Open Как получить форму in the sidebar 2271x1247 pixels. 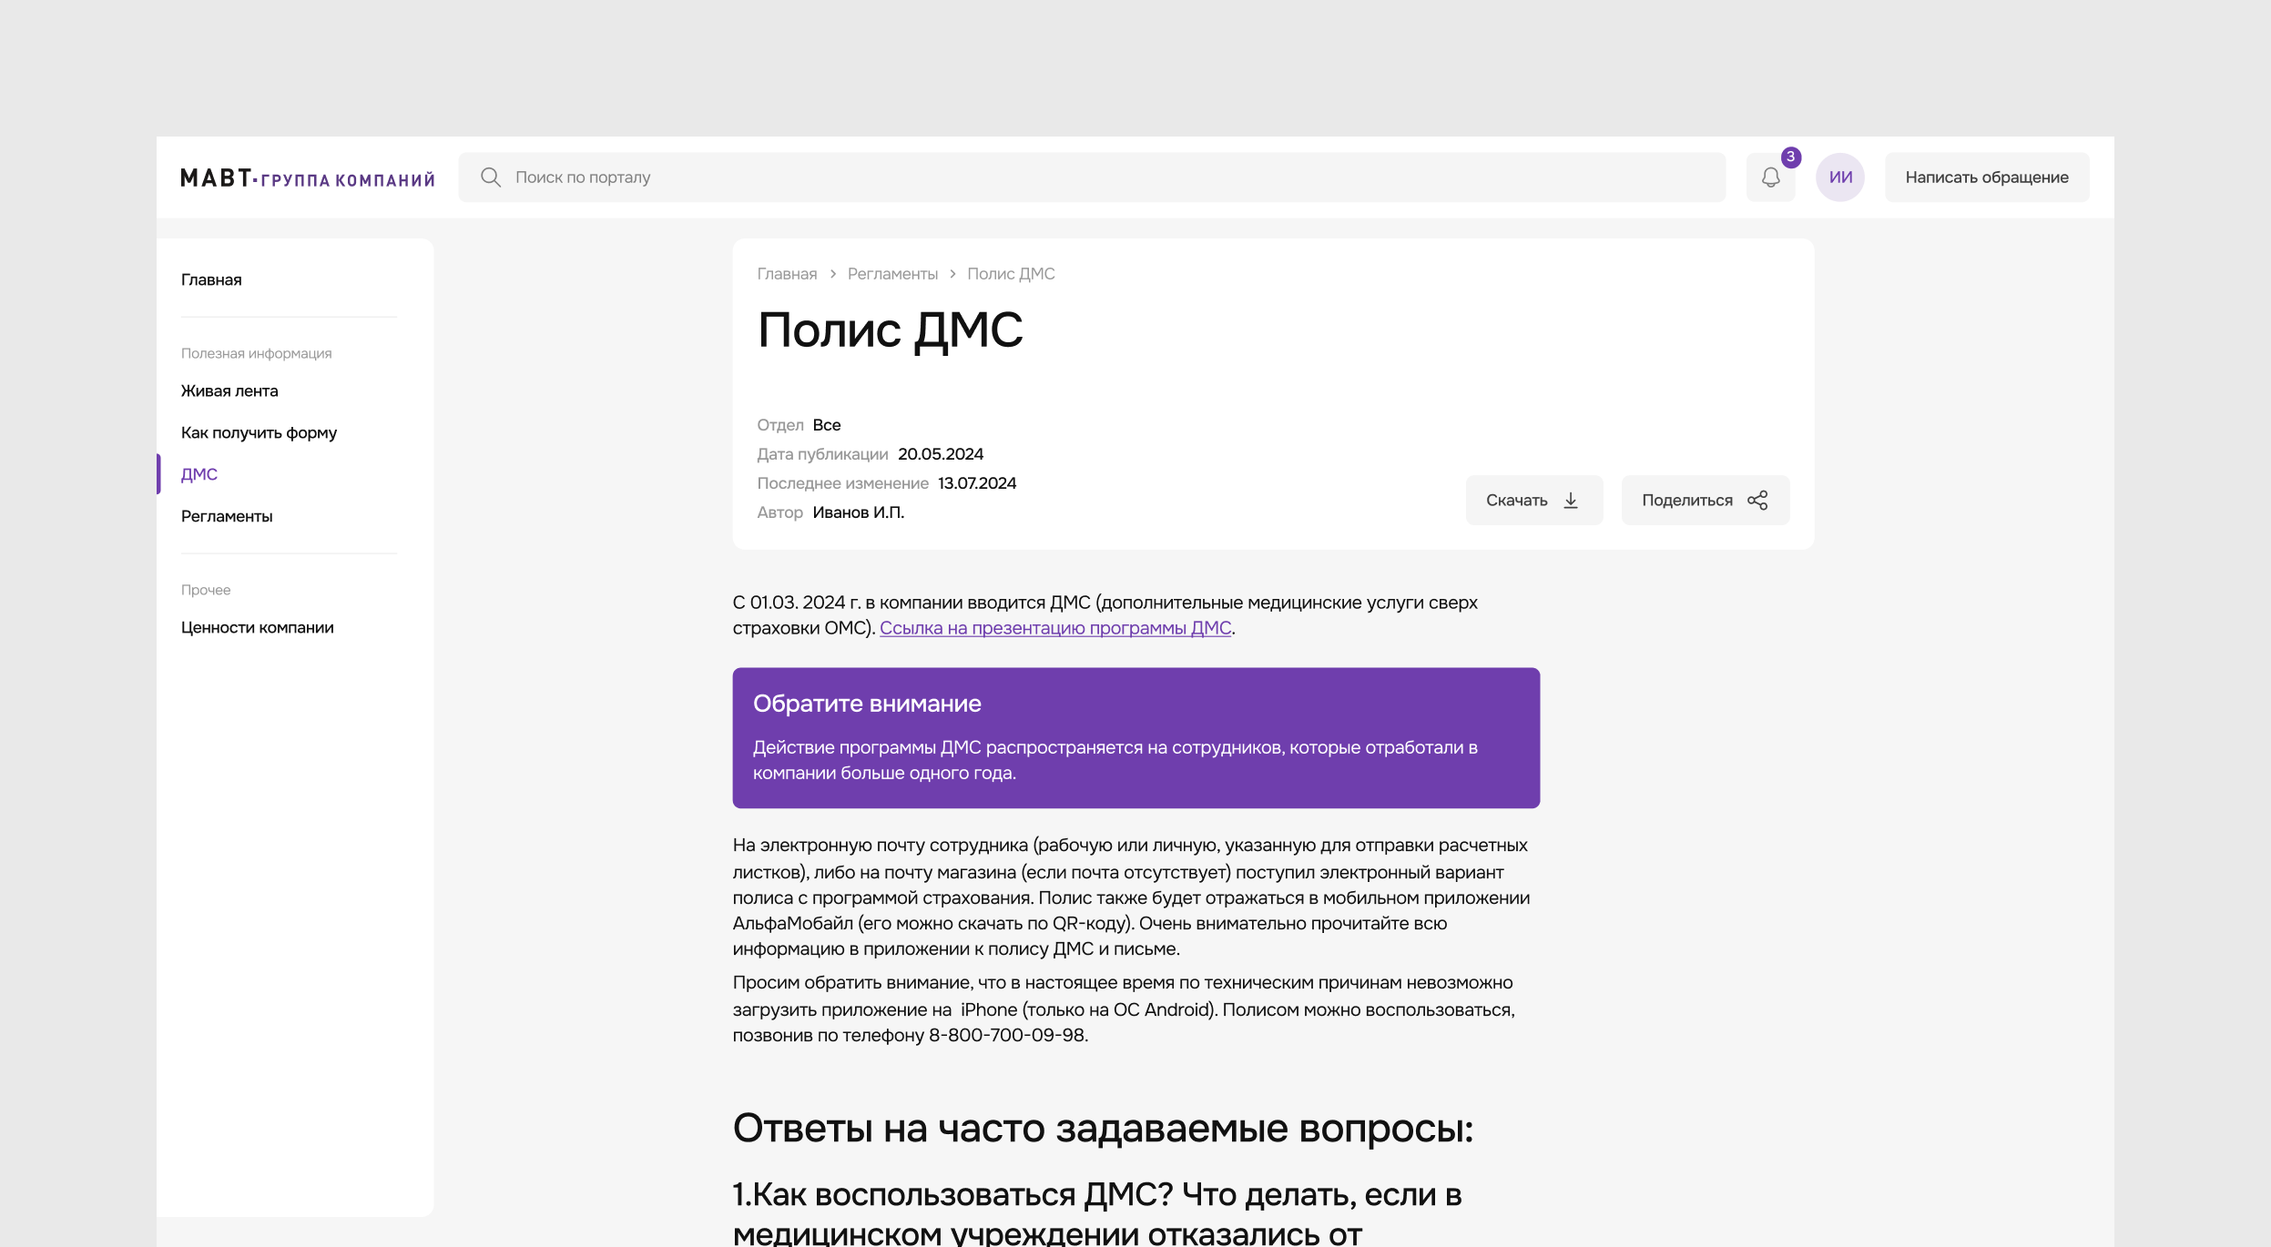[259, 432]
